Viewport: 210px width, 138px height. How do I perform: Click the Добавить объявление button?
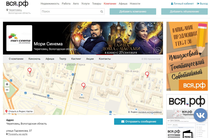pos(184,12)
